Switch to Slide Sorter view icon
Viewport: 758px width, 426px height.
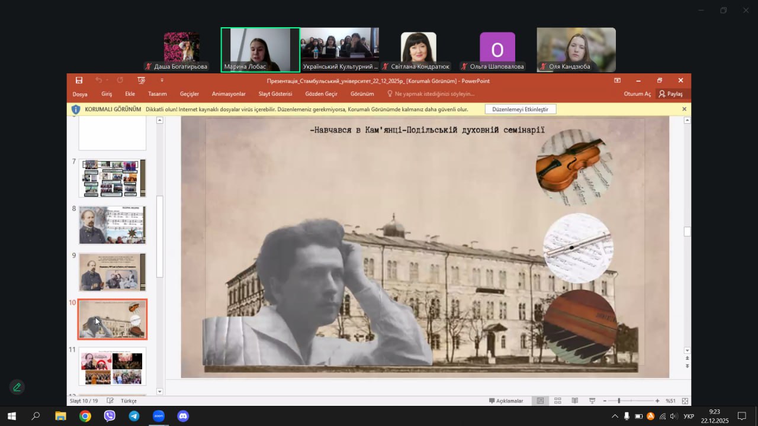click(x=557, y=401)
